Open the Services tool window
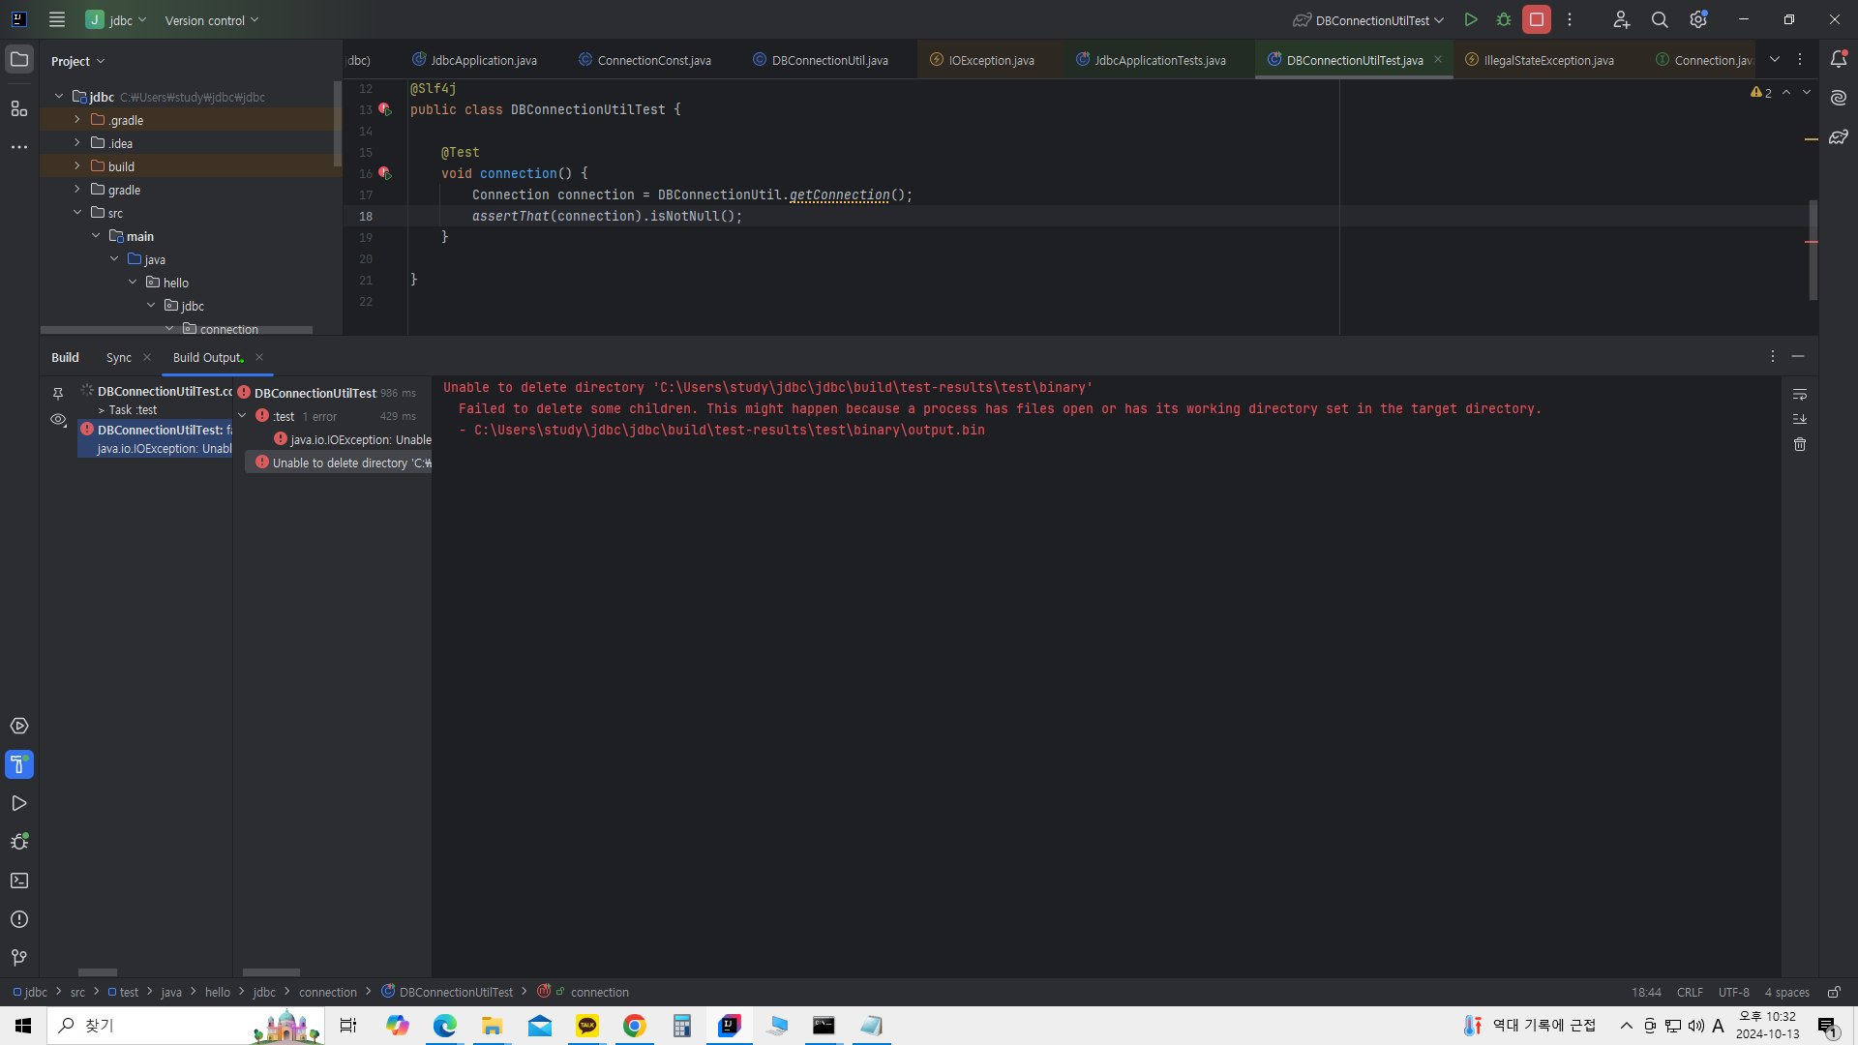 (19, 726)
